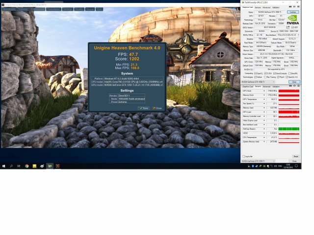Toggle the Log to file checkbox
This screenshot has width=314, height=235.
244,156
